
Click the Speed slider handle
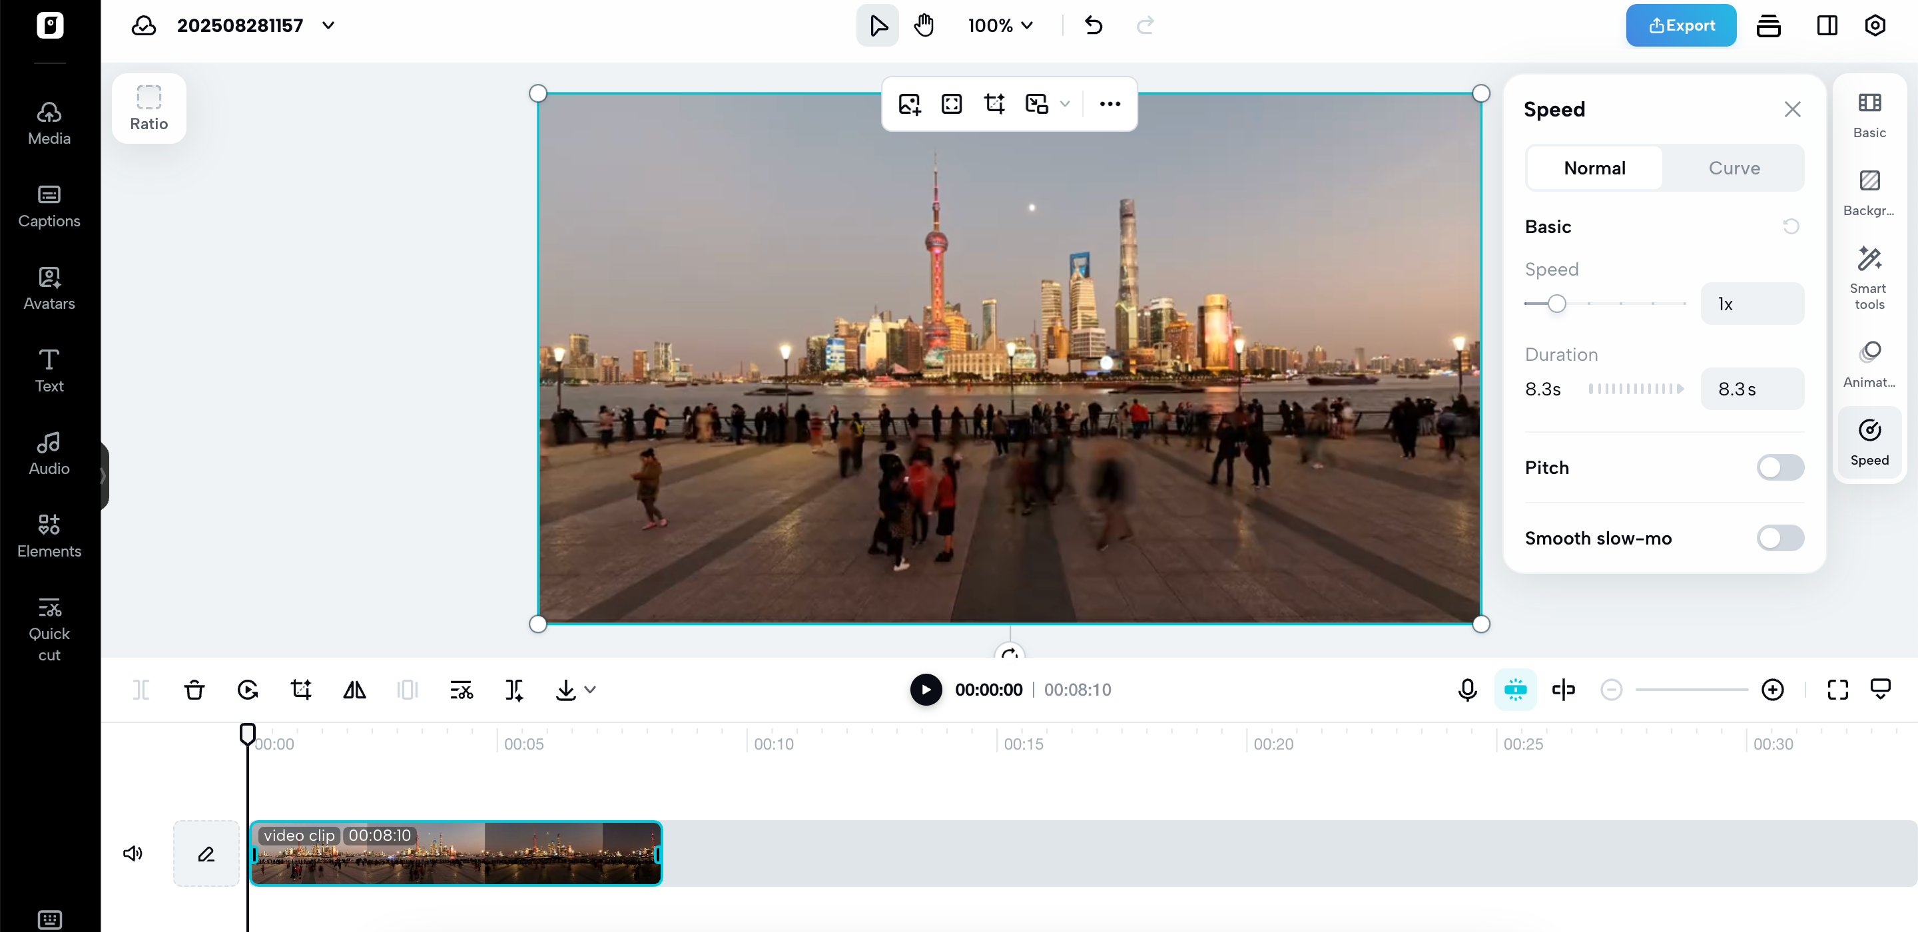(x=1556, y=304)
